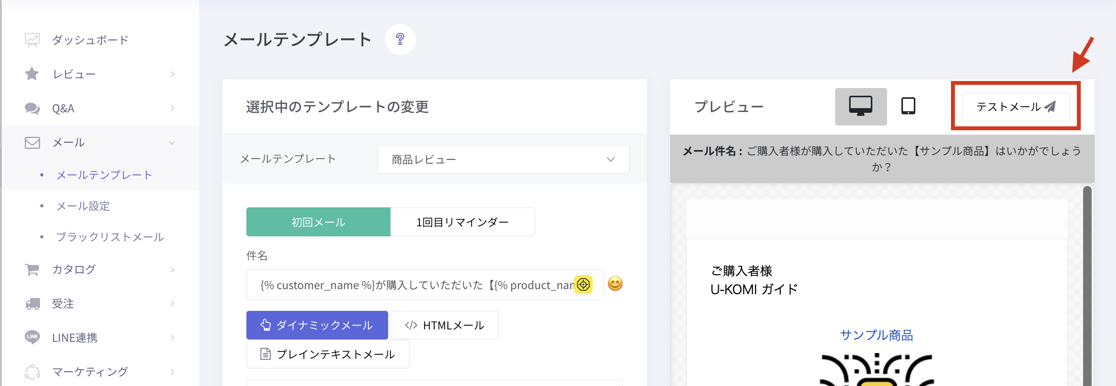Send a test mail (テストメール)
This screenshot has width=1116, height=386.
coord(1015,107)
